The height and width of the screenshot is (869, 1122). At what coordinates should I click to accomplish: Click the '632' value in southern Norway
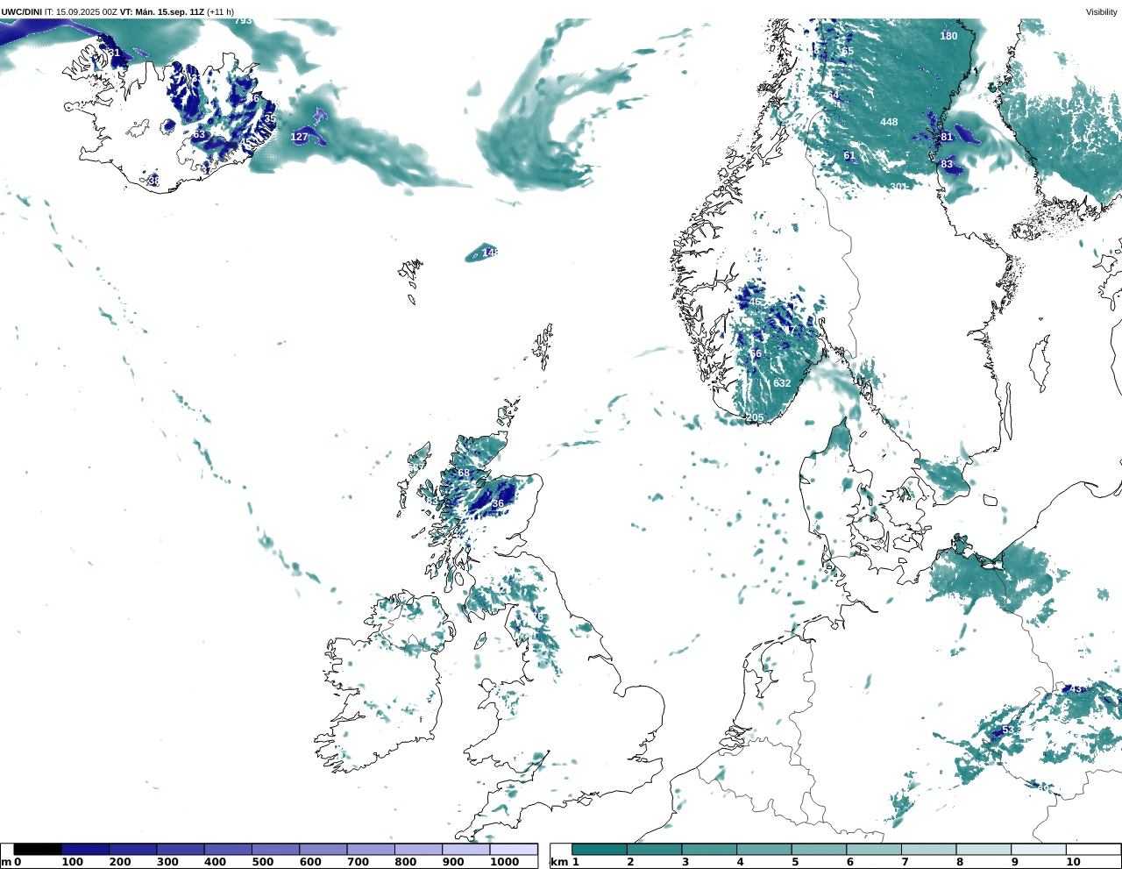(782, 383)
